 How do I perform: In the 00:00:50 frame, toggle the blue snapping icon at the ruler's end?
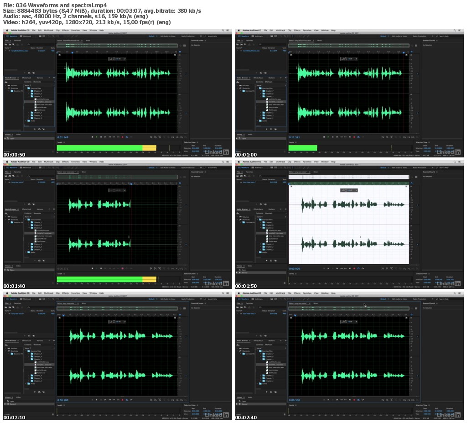click(x=180, y=52)
